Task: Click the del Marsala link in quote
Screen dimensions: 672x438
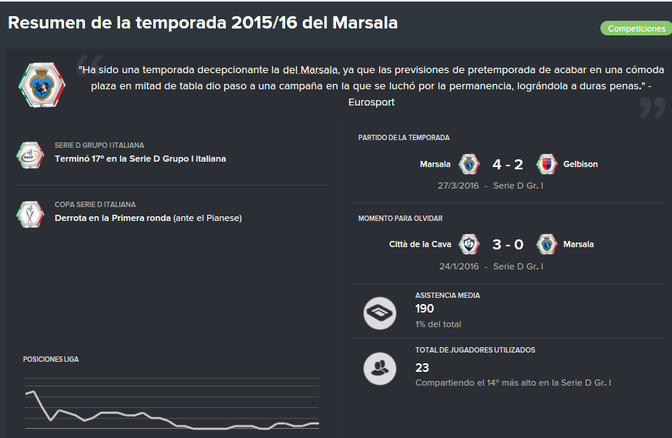Action: click(x=311, y=70)
